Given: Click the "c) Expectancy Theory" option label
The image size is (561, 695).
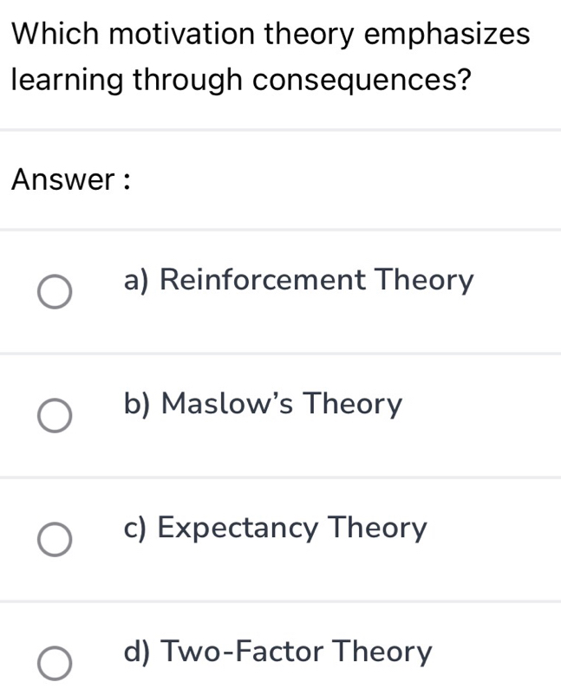Looking at the screenshot, I should 276,528.
